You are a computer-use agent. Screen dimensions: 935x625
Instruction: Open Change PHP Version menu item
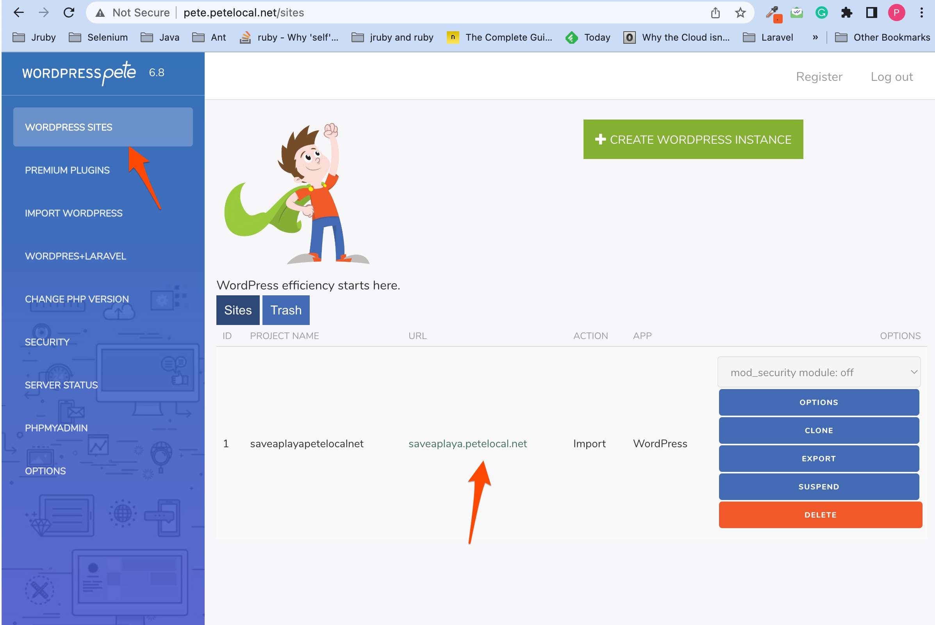[77, 299]
